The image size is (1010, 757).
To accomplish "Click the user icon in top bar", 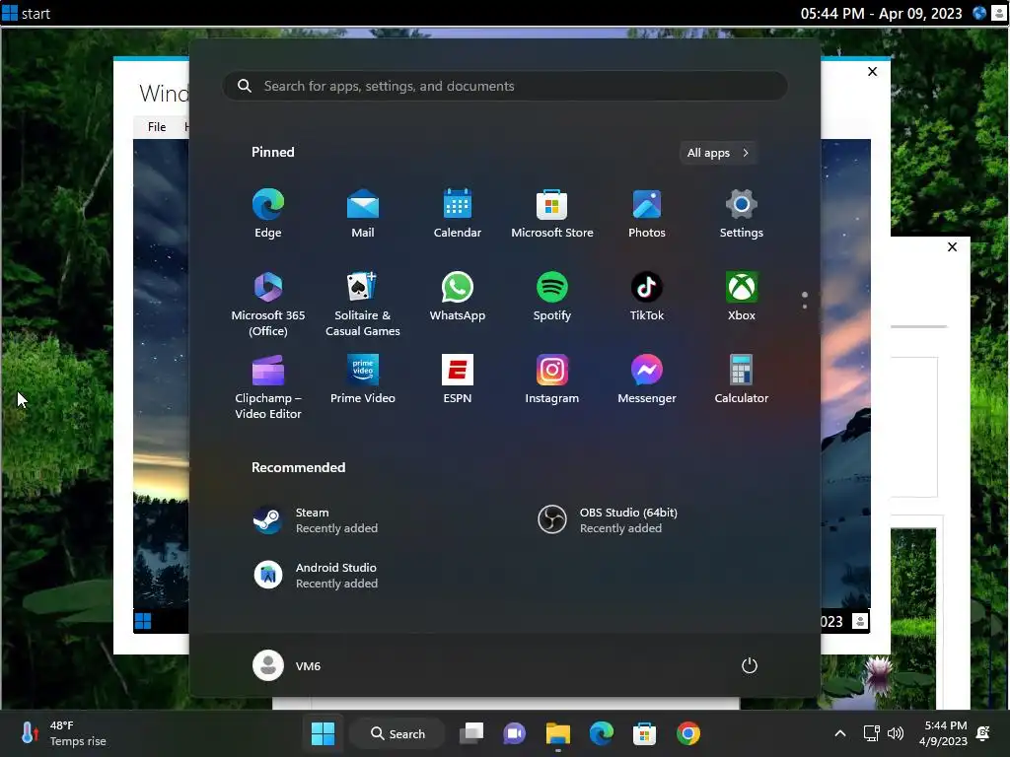I will [x=998, y=13].
